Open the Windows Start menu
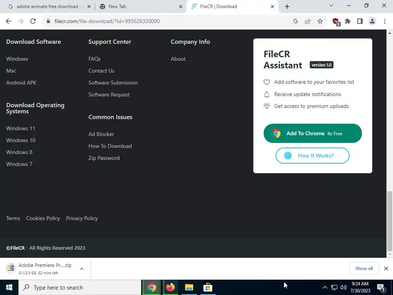 pyautogui.click(x=9, y=287)
